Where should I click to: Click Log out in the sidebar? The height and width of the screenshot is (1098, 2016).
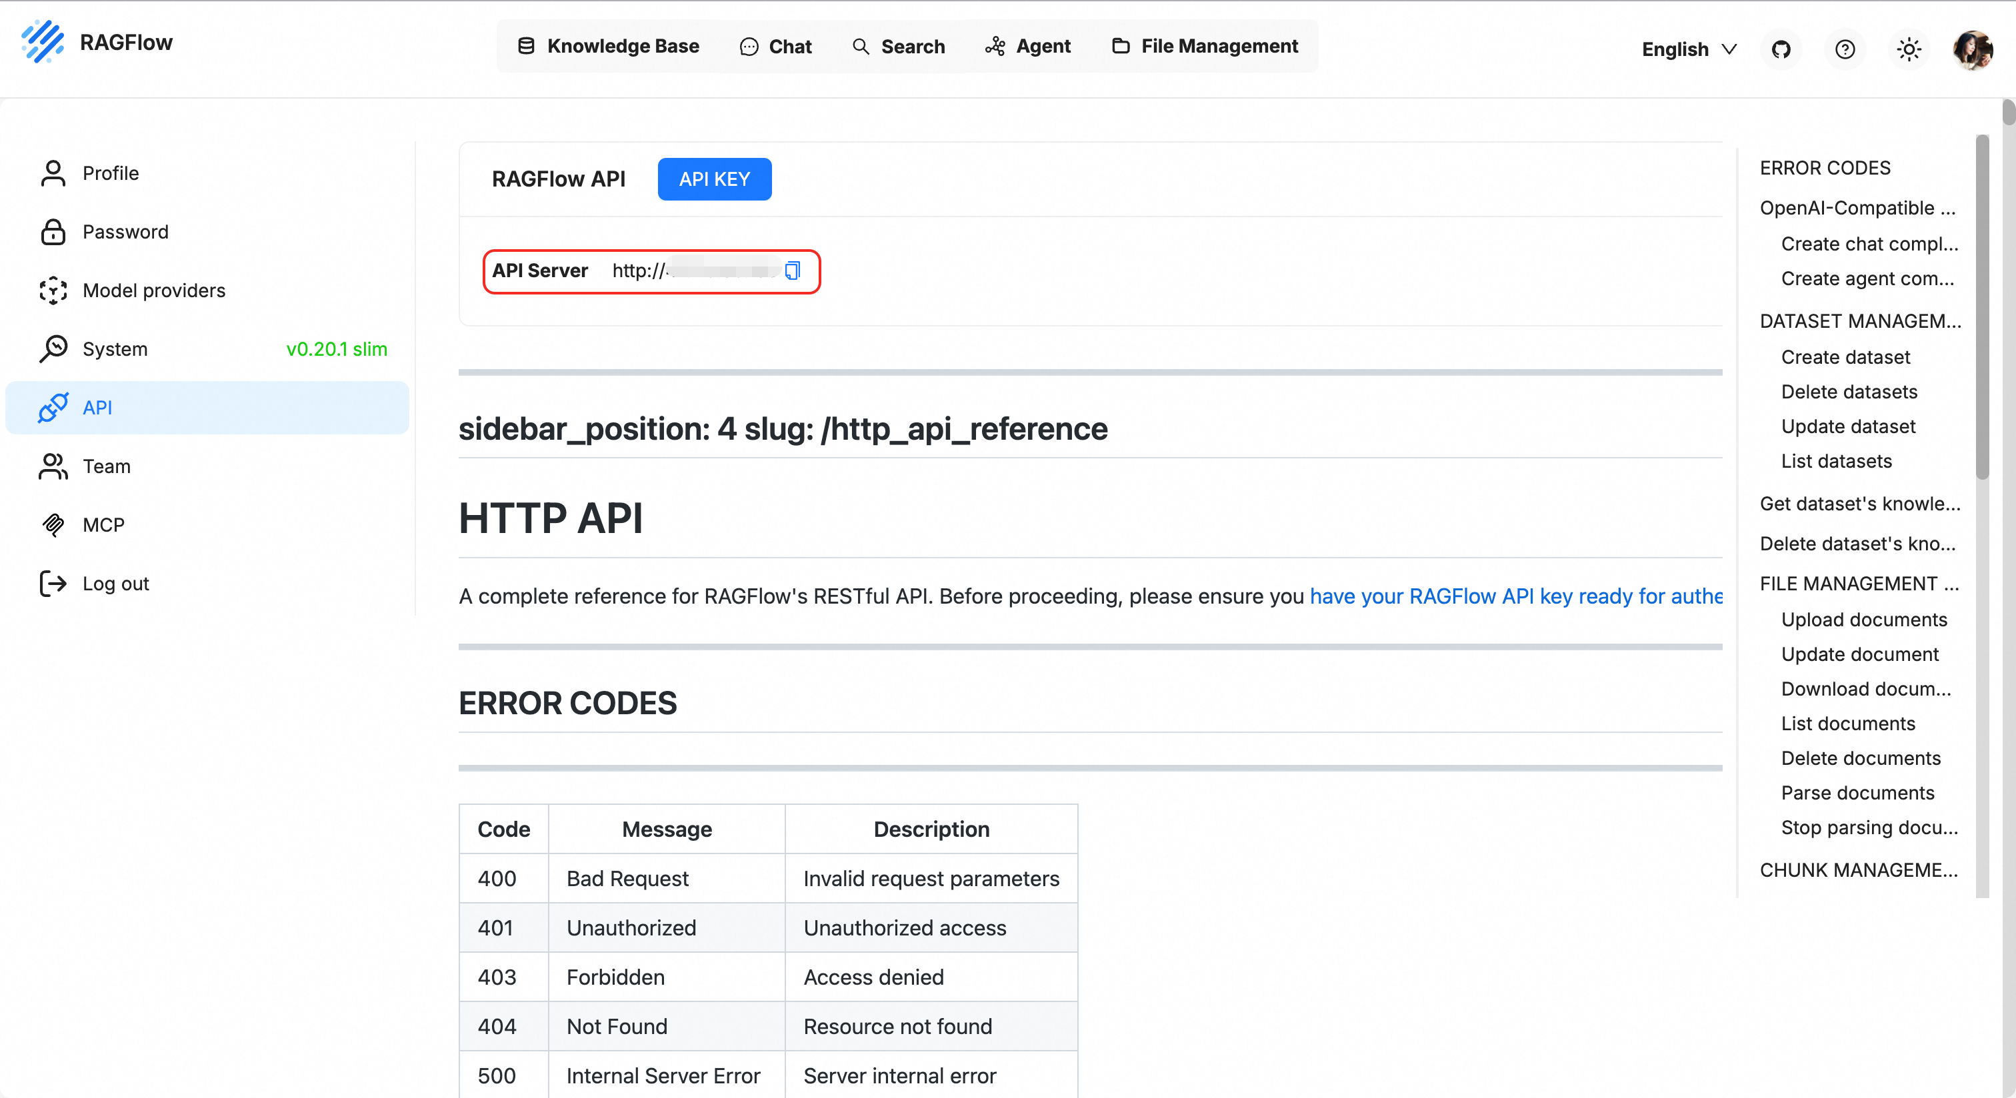(115, 584)
